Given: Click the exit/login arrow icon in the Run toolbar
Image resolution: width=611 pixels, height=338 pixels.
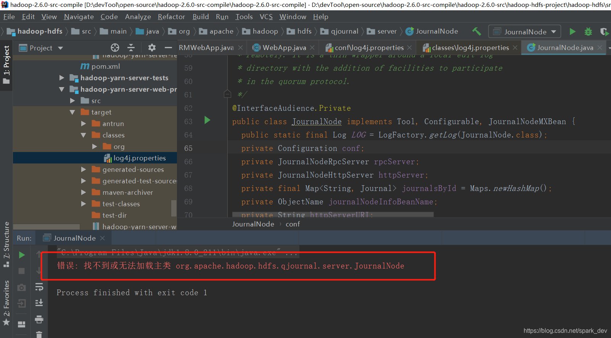Looking at the screenshot, I should 22,303.
